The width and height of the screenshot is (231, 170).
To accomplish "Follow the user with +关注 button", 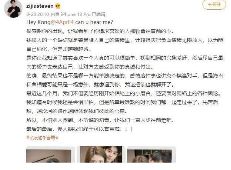I will pos(214,4).
